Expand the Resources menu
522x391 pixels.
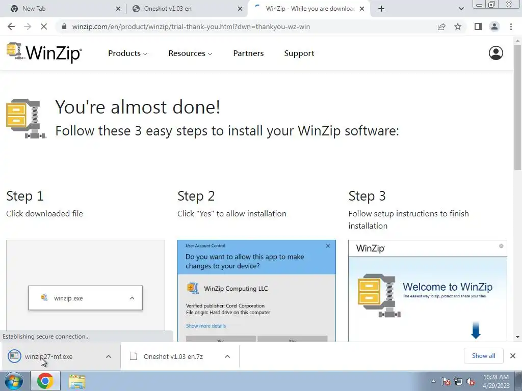[190, 53]
